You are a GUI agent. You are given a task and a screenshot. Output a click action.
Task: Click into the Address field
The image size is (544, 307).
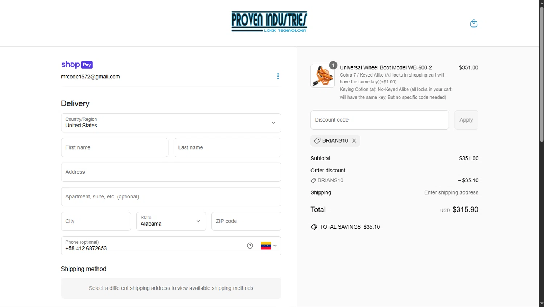tap(171, 172)
